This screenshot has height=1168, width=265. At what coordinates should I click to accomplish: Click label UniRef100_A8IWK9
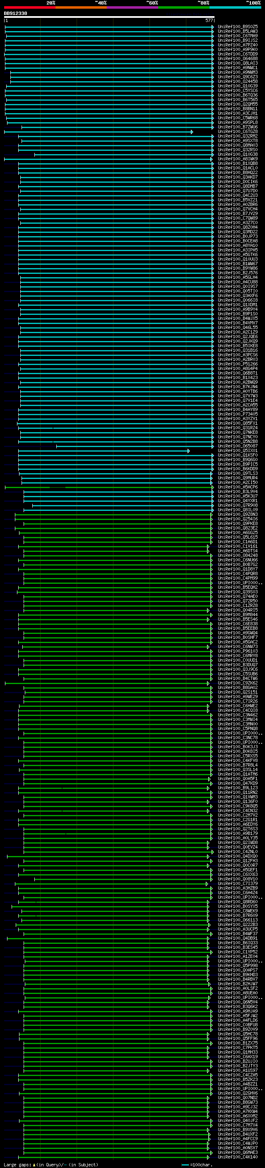click(237, 159)
